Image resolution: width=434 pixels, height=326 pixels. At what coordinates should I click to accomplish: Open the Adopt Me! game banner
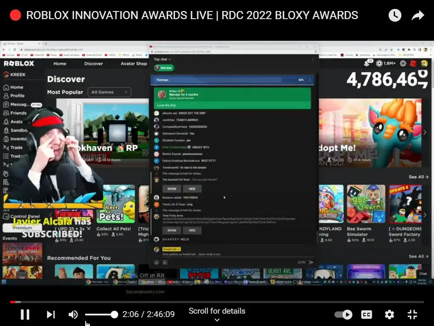(x=370, y=133)
